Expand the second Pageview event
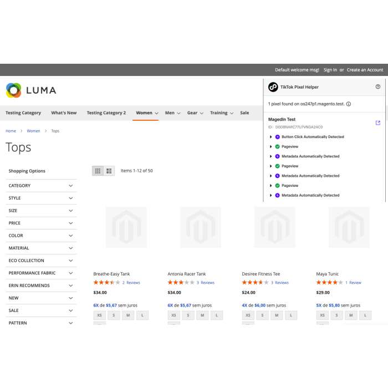Image resolution: width=388 pixels, height=388 pixels. point(270,166)
